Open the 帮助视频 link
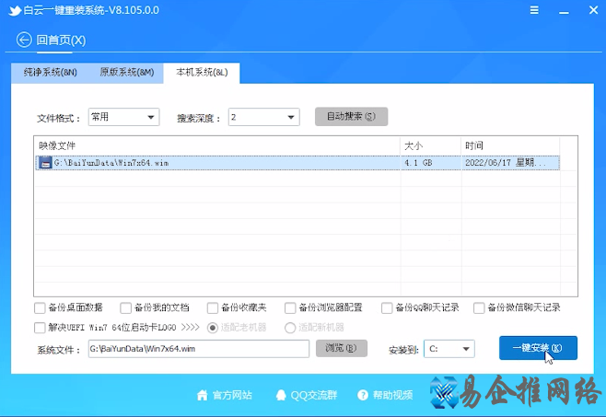Screen dimensions: 606x417 392,395
